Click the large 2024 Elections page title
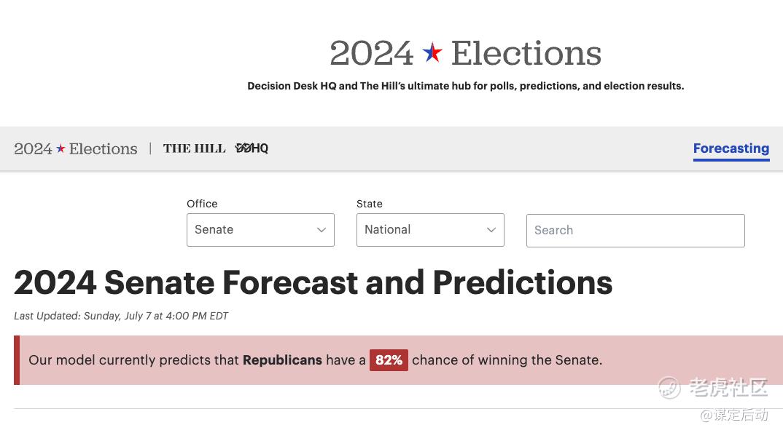Viewport: 783px width, 433px height. [x=465, y=53]
